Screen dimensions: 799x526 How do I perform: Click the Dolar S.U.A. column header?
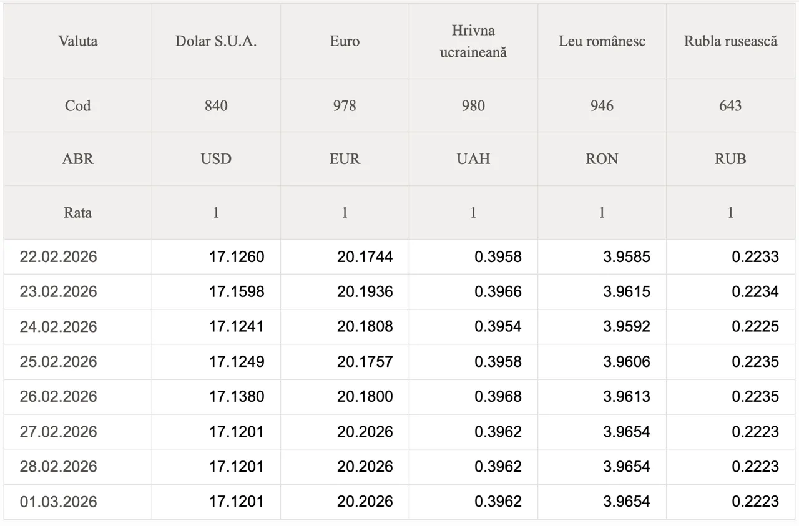click(x=216, y=41)
